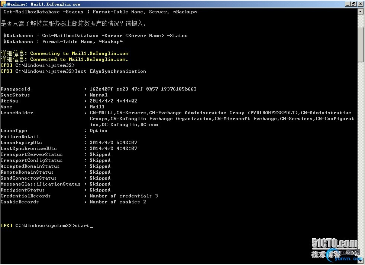Click the "Number of cookies 2" text
Screen dimensions: 365x265
pyautogui.click(x=118, y=202)
